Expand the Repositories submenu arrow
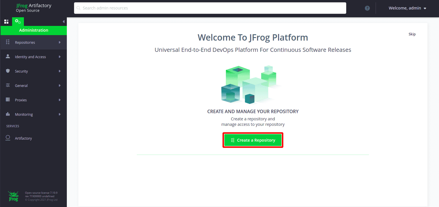 (60, 42)
